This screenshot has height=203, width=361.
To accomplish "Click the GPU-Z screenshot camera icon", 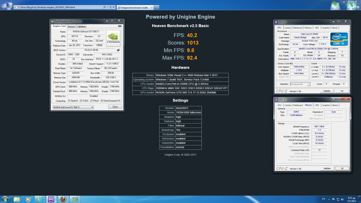I will coord(120,26).
